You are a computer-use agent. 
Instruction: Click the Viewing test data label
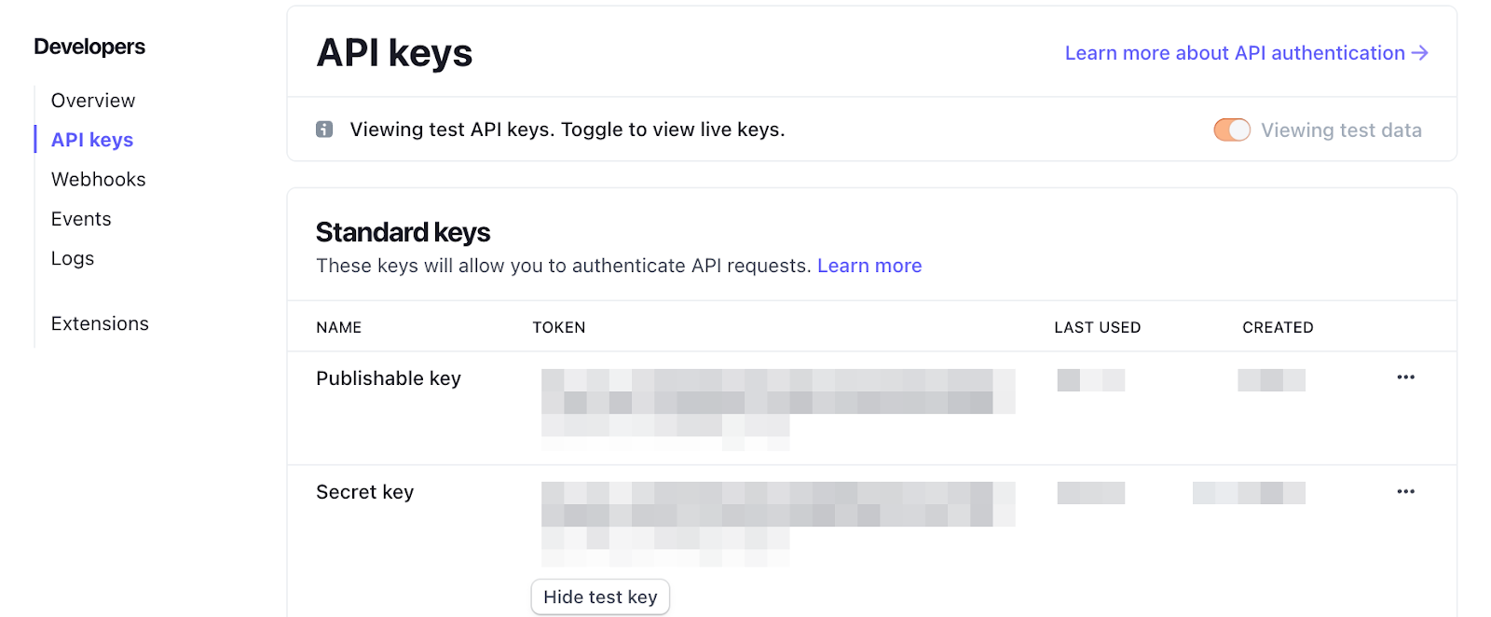tap(1341, 130)
